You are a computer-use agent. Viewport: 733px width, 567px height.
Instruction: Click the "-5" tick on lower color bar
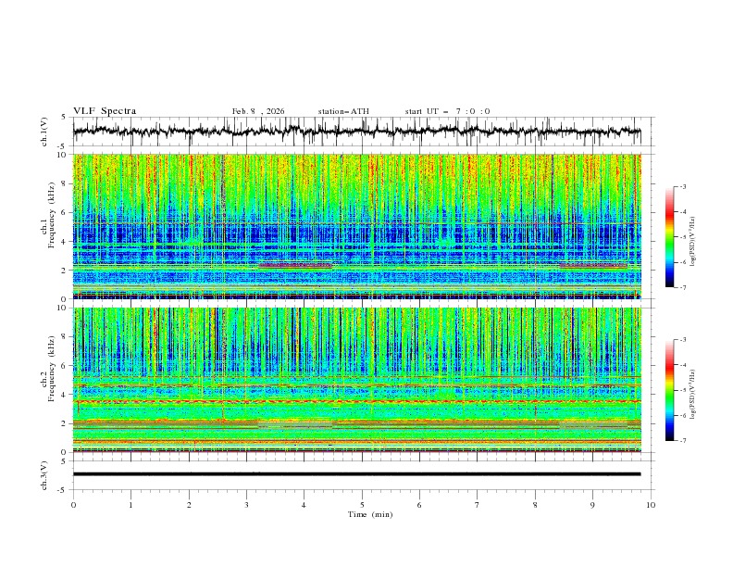point(682,390)
